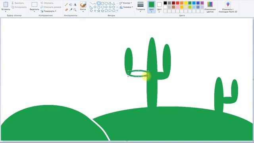Pick the red color swatch
This screenshot has width=254, height=143.
coord(177,3)
